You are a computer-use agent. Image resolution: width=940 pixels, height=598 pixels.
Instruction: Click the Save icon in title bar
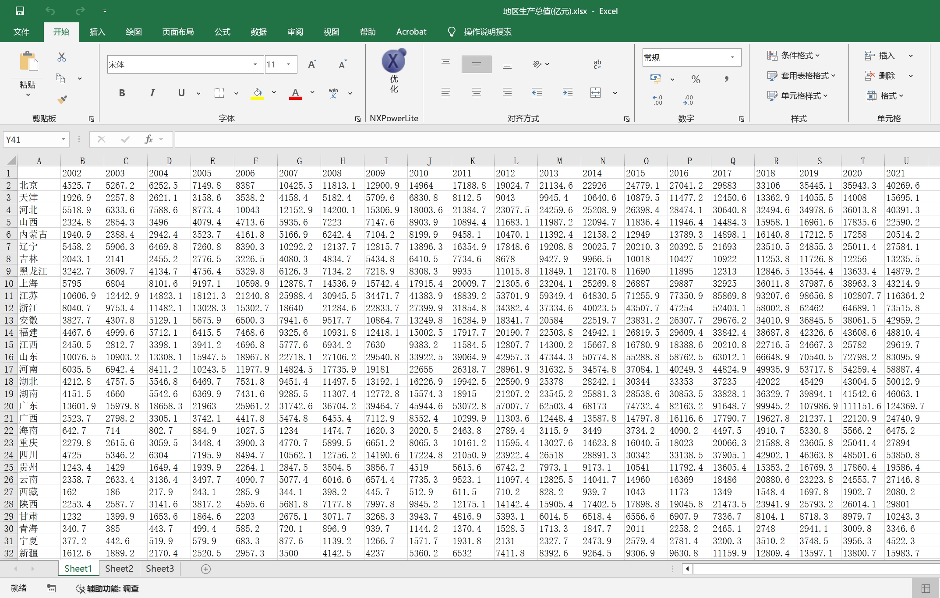pyautogui.click(x=20, y=11)
